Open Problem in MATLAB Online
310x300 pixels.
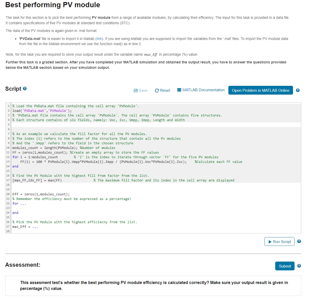(260, 90)
